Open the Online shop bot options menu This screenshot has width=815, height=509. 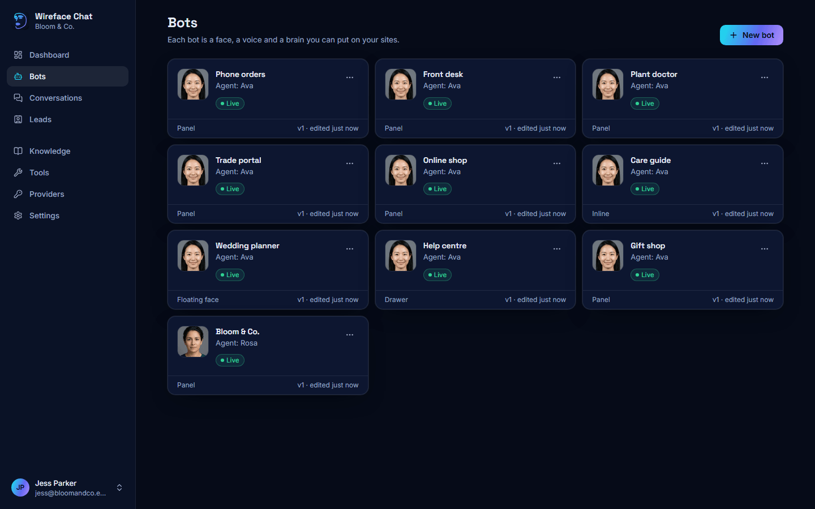[x=557, y=163]
